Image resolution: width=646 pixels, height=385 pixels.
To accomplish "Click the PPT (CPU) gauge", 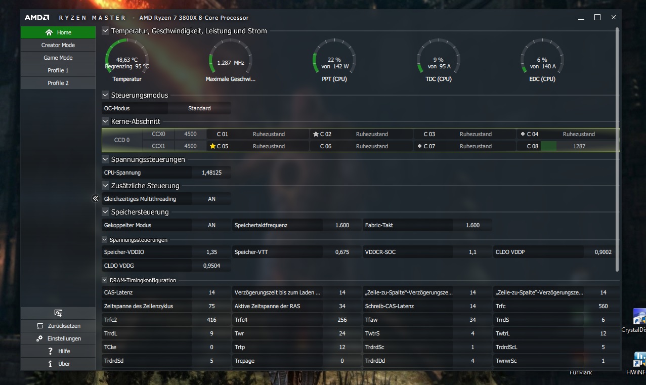I will click(334, 60).
